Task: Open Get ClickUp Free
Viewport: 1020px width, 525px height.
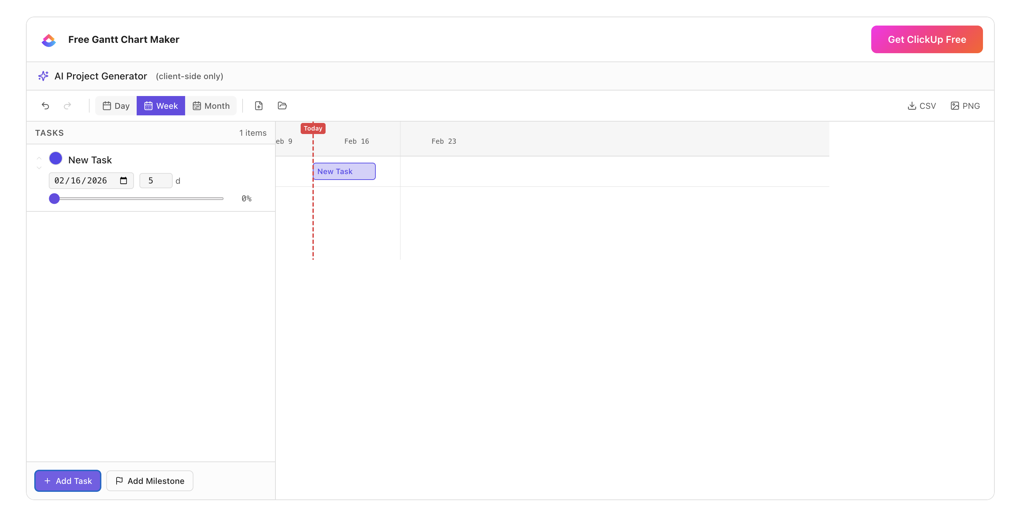Action: click(x=927, y=39)
